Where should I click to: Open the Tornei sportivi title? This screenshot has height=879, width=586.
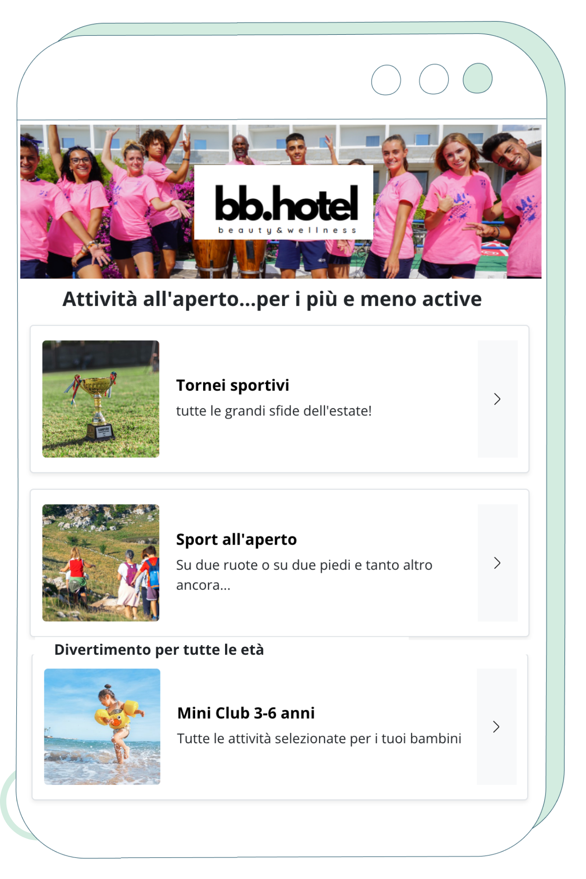pyautogui.click(x=233, y=385)
